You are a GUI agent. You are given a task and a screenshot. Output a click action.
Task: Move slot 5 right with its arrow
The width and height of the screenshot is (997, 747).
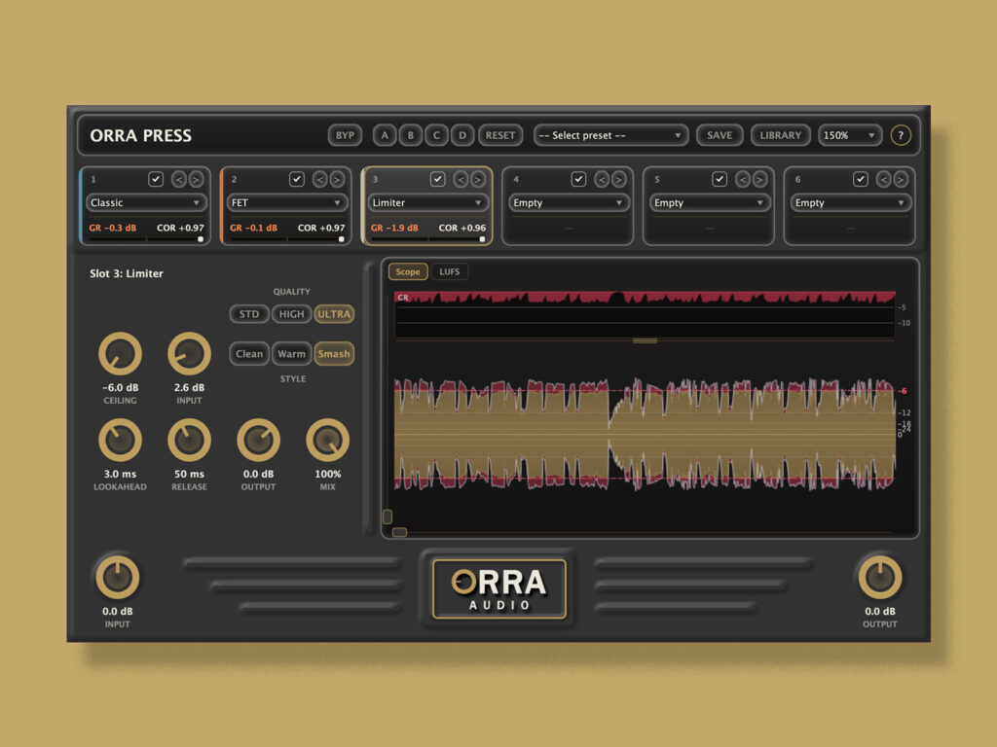[x=759, y=180]
